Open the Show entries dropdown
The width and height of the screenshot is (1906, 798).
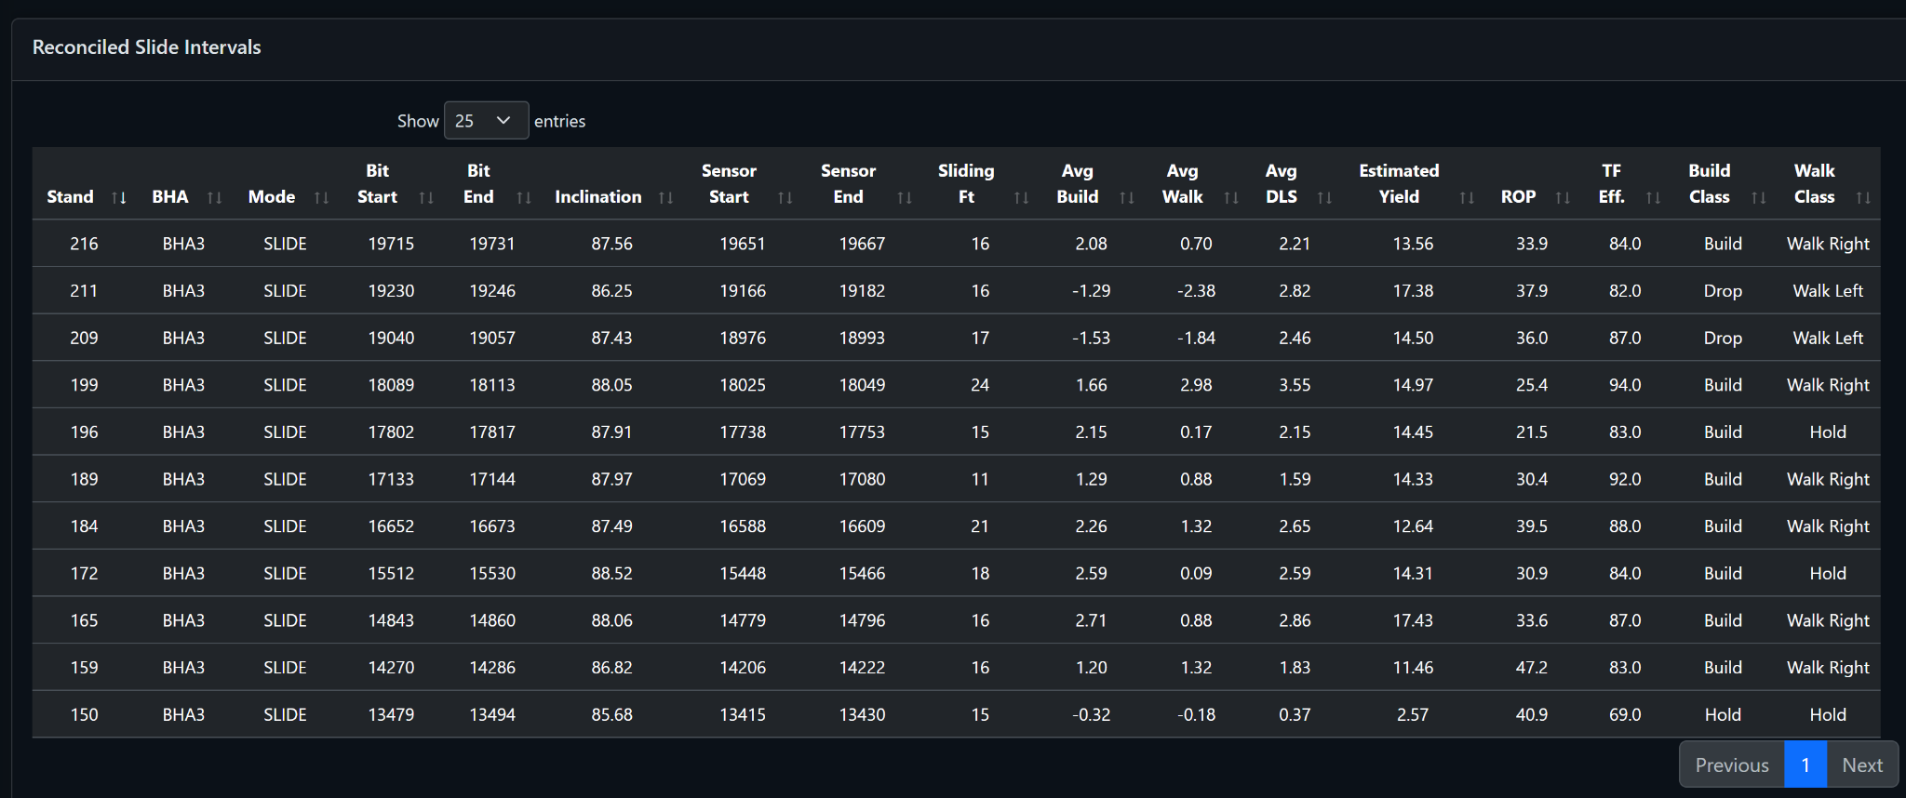(486, 121)
